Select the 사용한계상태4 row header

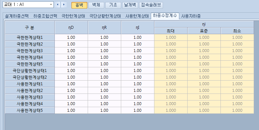click(x=30, y=103)
